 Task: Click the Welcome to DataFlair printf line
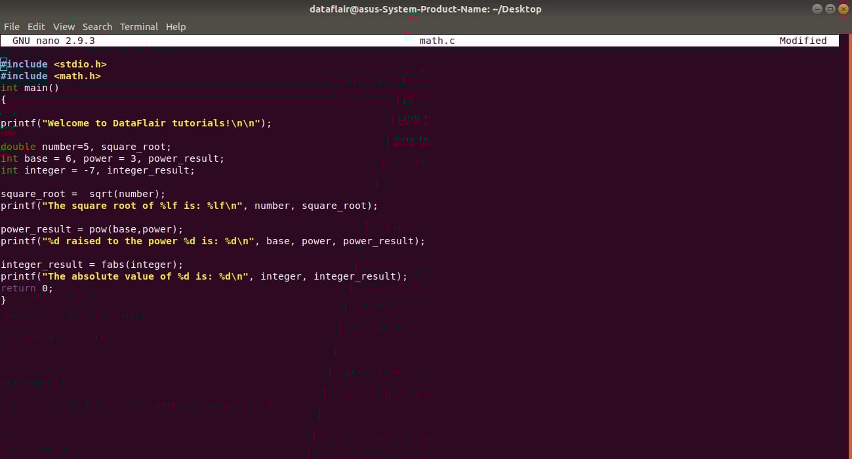tap(131, 122)
